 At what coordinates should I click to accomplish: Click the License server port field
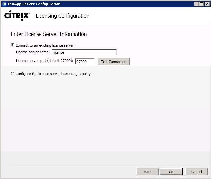point(85,62)
